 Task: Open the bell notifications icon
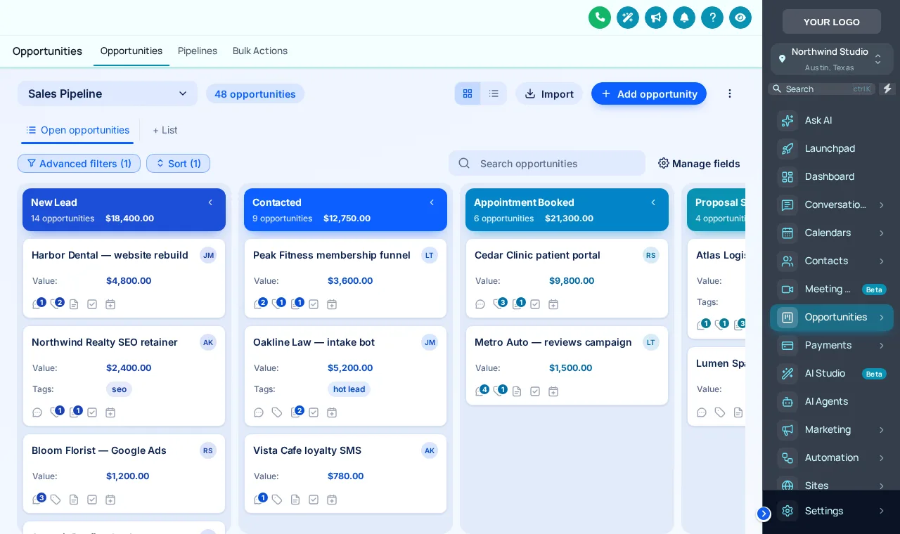(x=684, y=18)
